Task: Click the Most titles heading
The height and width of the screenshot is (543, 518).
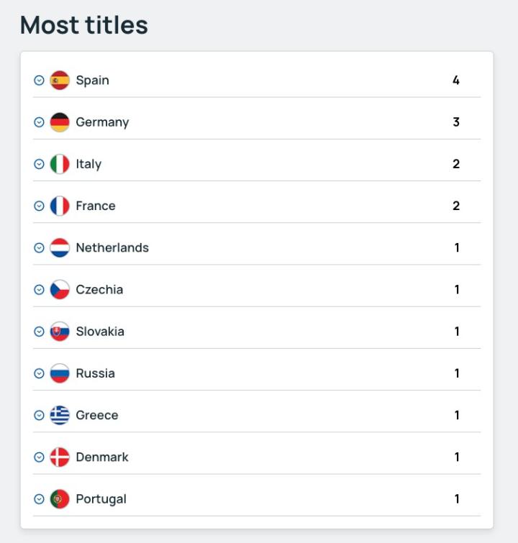Action: click(x=84, y=25)
